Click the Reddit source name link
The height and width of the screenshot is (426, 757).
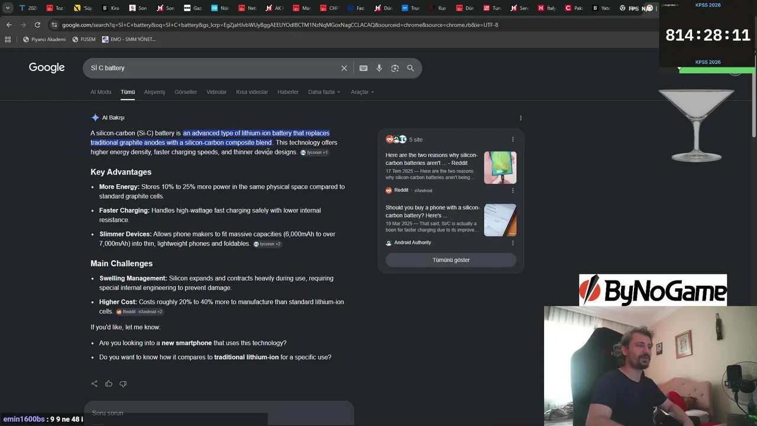tap(401, 191)
